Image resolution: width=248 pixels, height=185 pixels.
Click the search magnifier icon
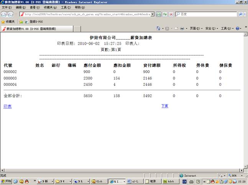coord(241,14)
